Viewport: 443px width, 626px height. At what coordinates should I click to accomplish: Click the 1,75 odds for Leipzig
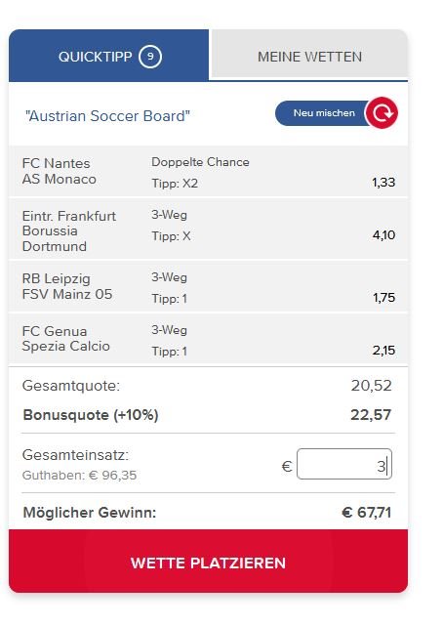[x=383, y=298]
